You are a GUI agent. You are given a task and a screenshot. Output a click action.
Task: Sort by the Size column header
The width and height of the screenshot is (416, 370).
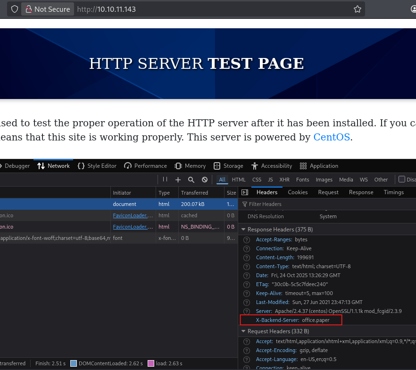click(x=231, y=193)
